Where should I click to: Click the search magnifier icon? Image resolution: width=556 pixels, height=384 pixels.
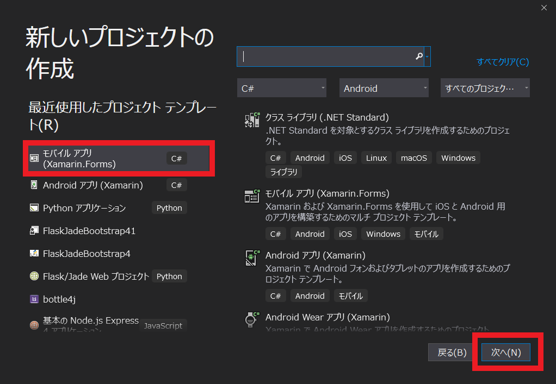tap(419, 56)
